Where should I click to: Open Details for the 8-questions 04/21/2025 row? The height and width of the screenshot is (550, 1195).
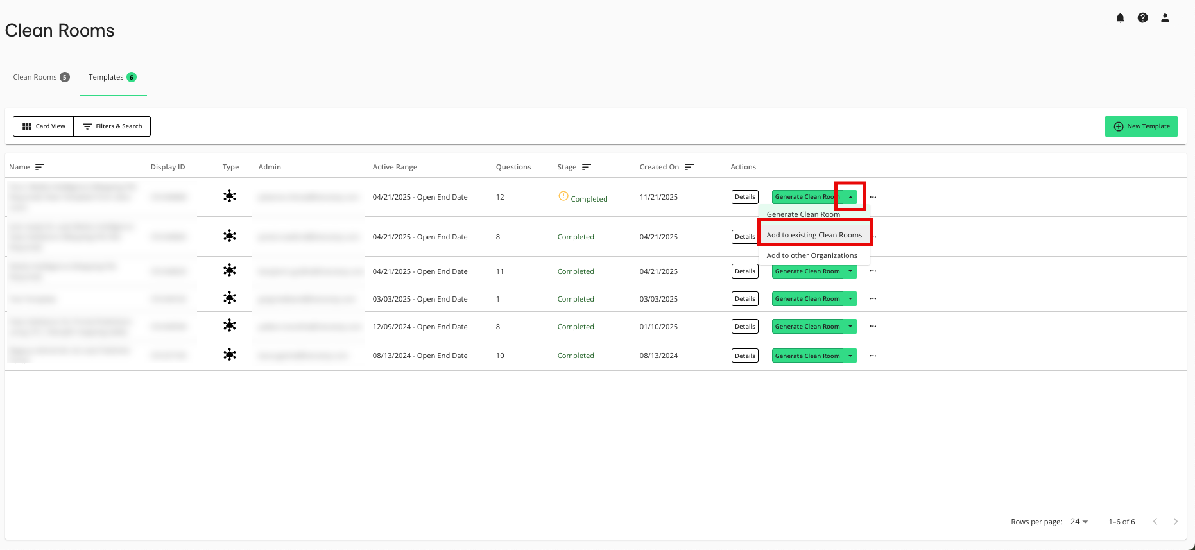coord(744,237)
